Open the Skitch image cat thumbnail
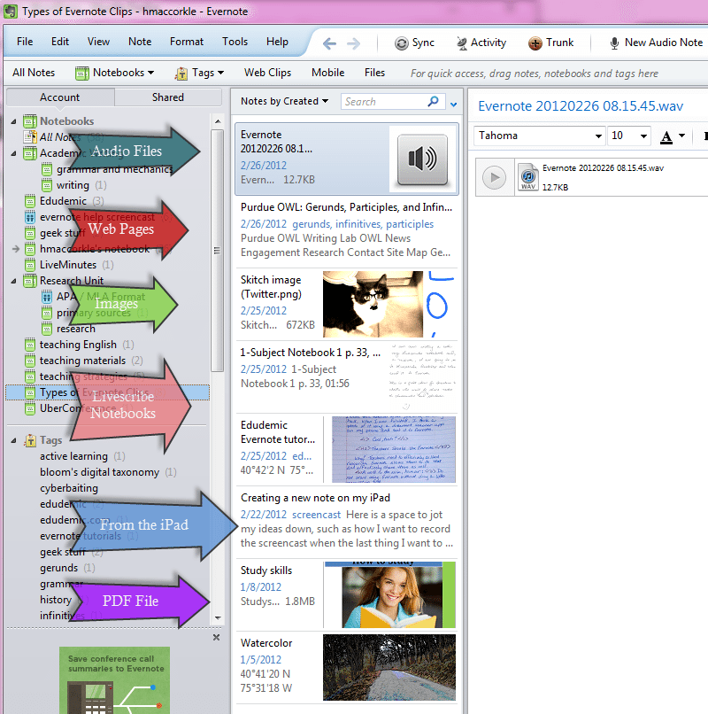Viewport: 708px width, 714px height. tap(373, 304)
